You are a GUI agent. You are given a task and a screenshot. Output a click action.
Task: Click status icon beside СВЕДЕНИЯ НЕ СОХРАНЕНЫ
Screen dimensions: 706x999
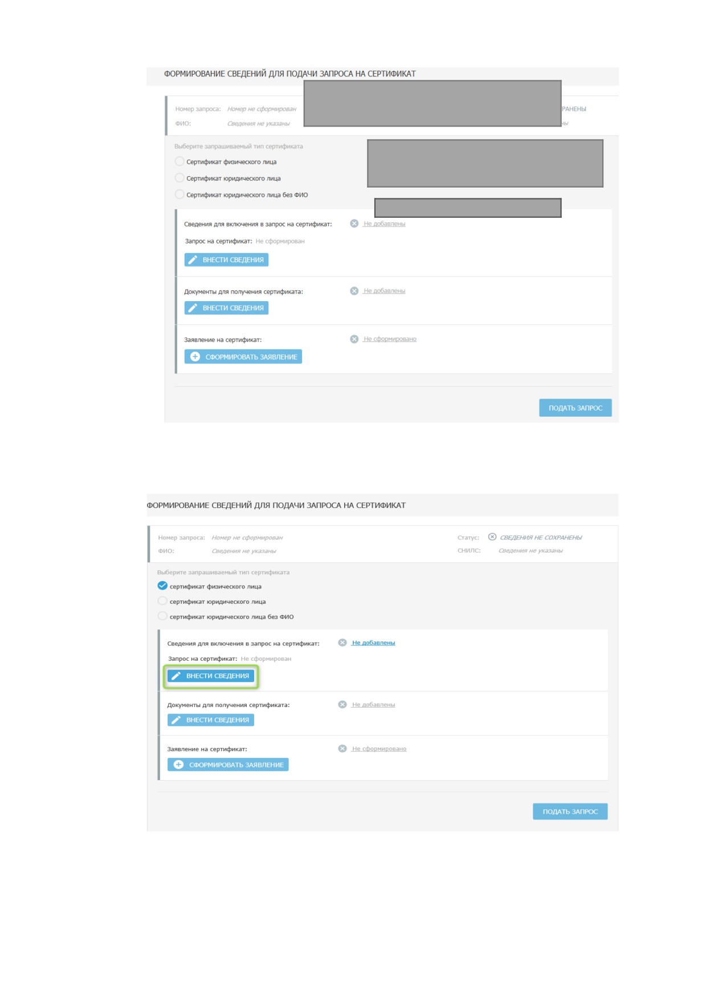pyautogui.click(x=492, y=537)
